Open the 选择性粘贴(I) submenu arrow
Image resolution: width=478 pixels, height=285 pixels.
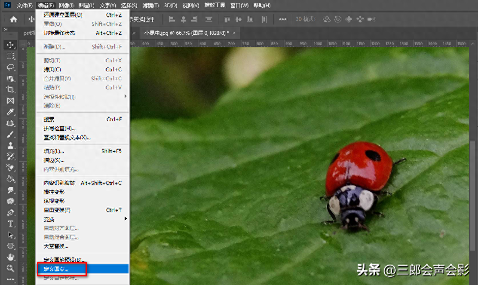click(x=125, y=96)
